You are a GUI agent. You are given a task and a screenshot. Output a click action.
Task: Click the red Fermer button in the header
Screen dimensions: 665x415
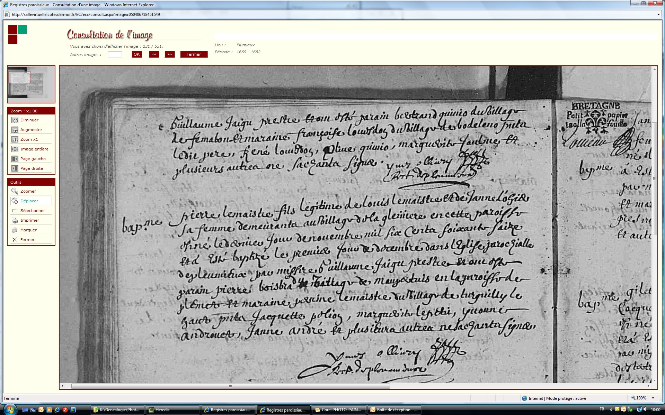194,54
